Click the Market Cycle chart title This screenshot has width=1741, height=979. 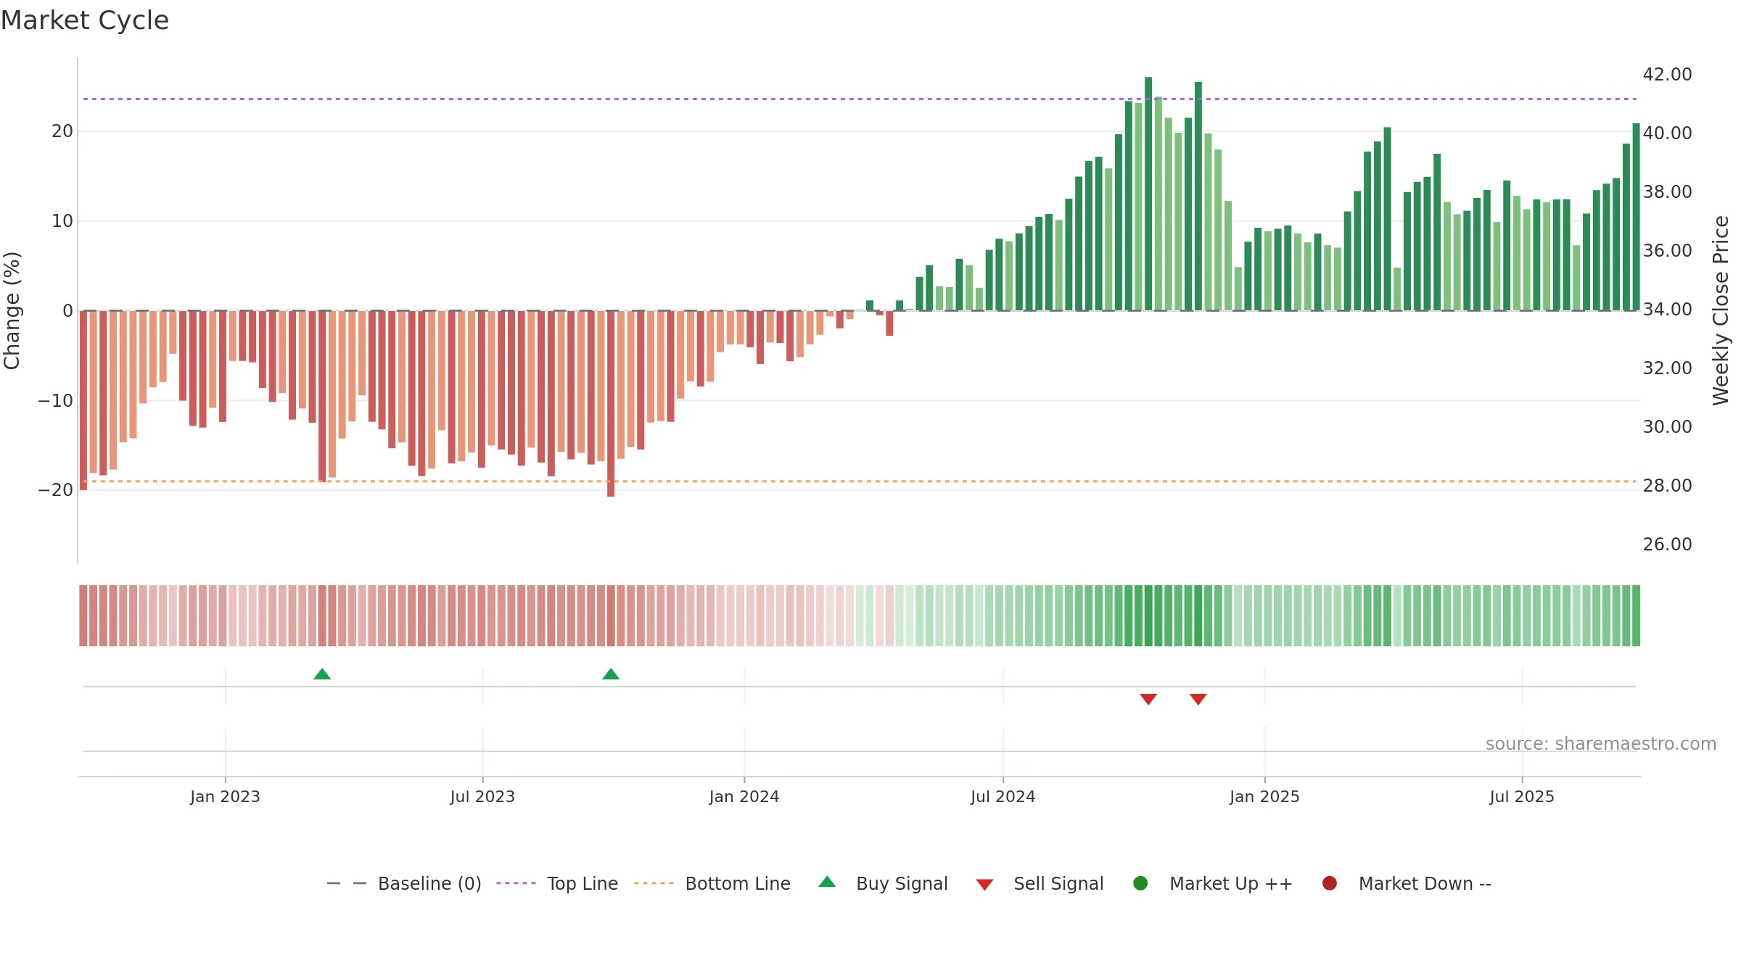click(85, 20)
